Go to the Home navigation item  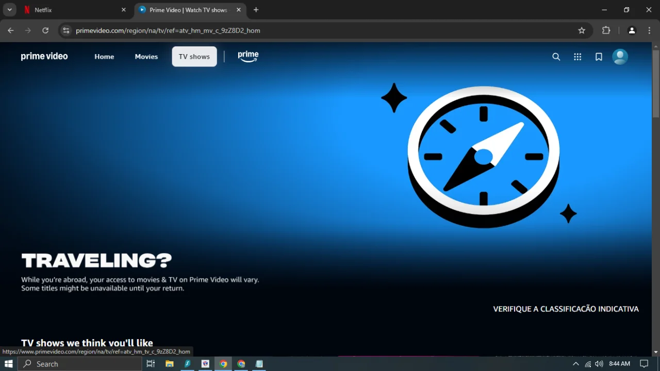104,57
